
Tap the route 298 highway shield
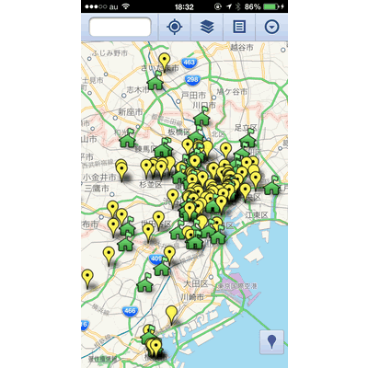(192, 80)
